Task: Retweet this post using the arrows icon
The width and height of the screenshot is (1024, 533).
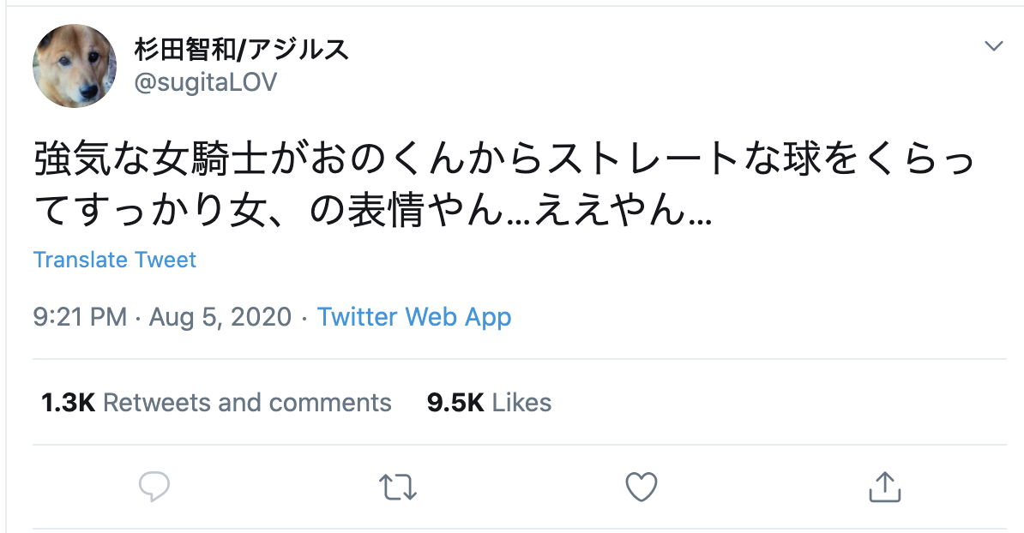Action: coord(397,487)
